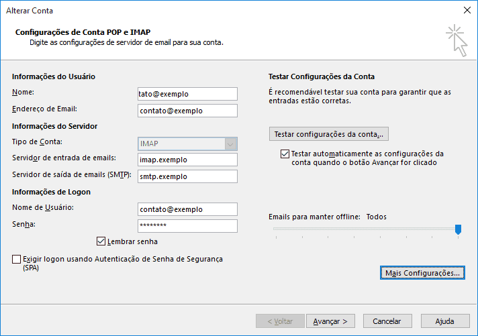Image resolution: width=478 pixels, height=336 pixels.
Task: Edit the Servidor de saída (SMTP) field
Action: 187,176
